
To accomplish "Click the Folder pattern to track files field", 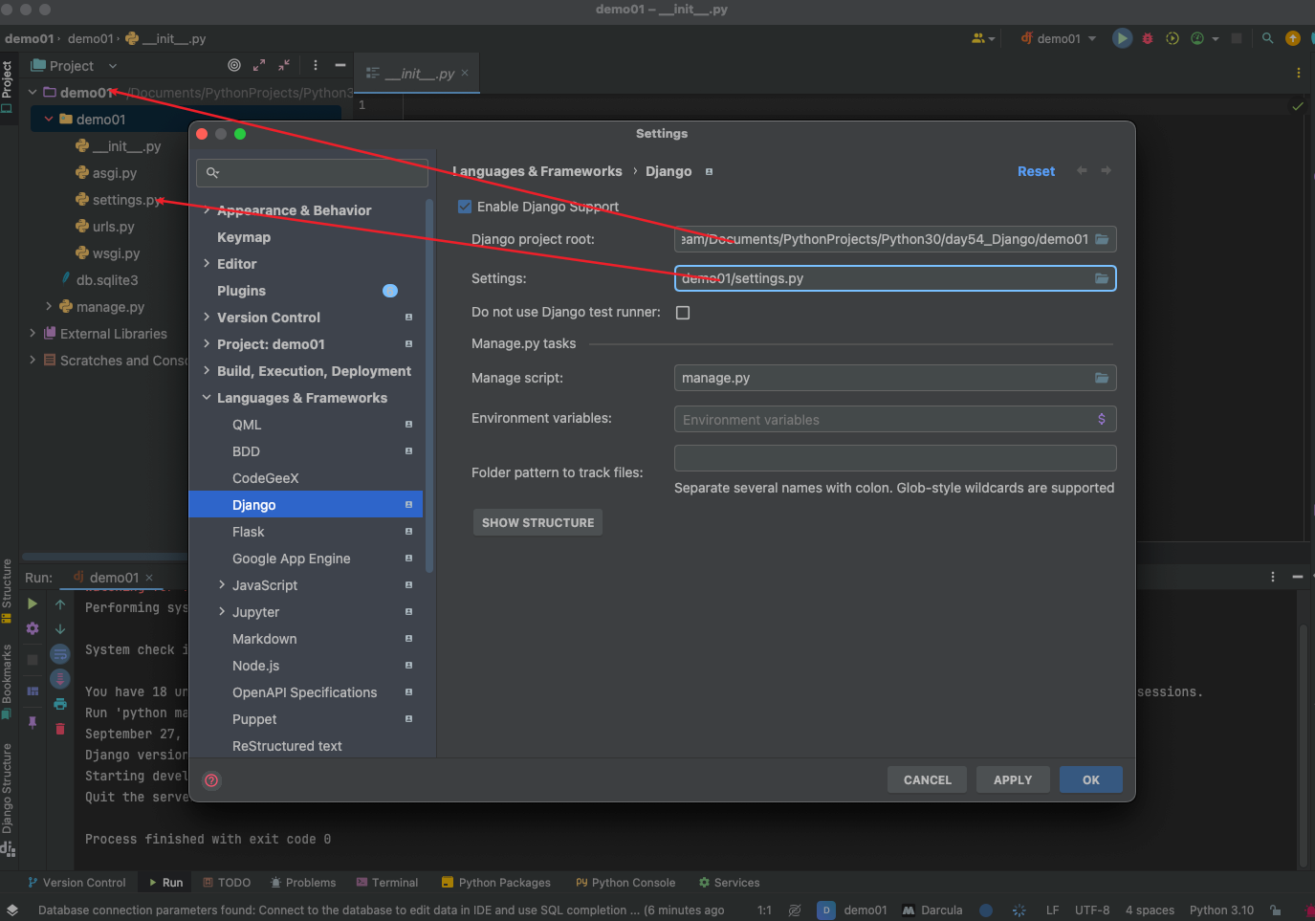I will [895, 458].
